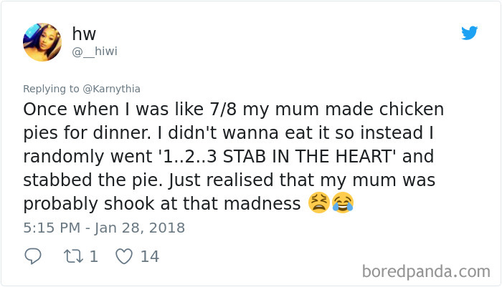Click the 5:15 PM time text
Image resolution: width=502 pixels, height=287 pixels.
[50, 228]
